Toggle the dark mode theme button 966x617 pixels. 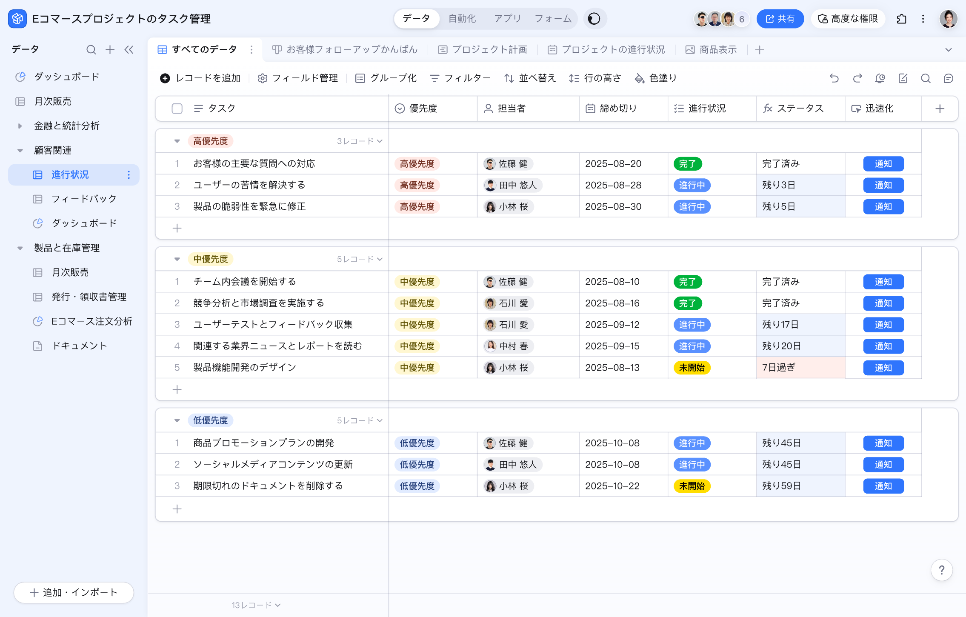(594, 19)
